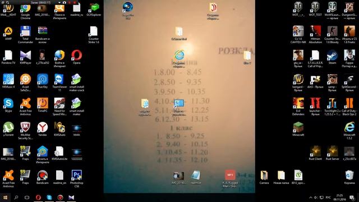This screenshot has width=359, height=202.
Task: Switch to Opera in the taskbar
Action: pos(38,198)
